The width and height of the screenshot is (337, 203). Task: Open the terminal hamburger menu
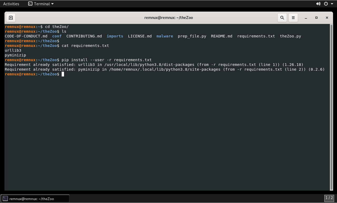[293, 18]
